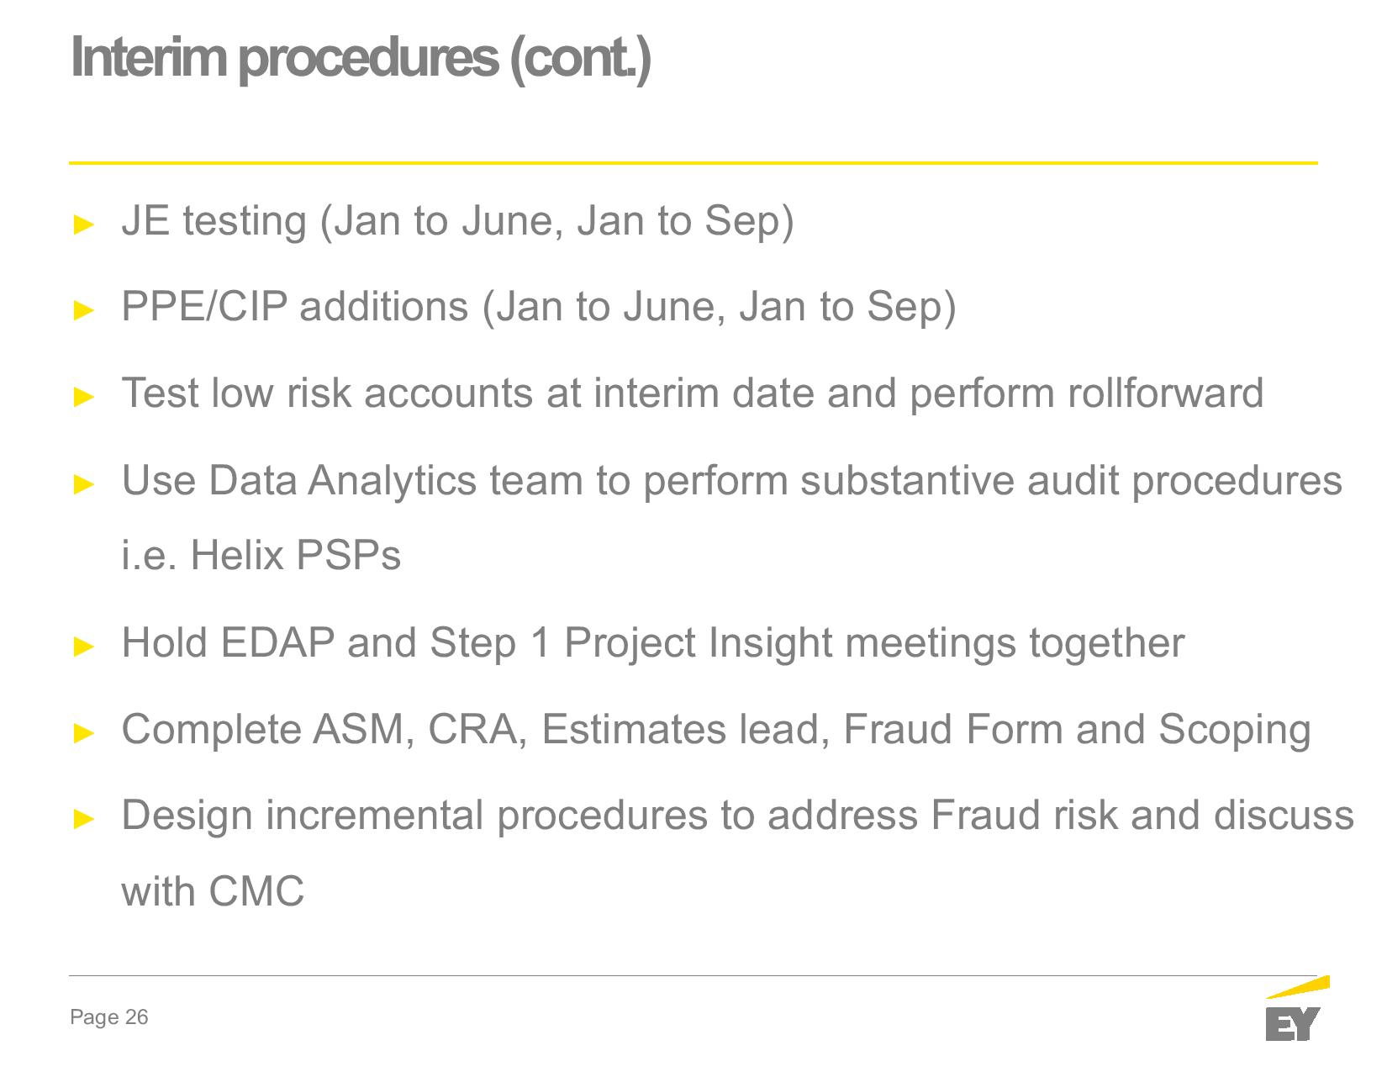This screenshot has height=1072, width=1387.
Task: Click the Hold EDAP and Step 1 line
Action: point(652,643)
